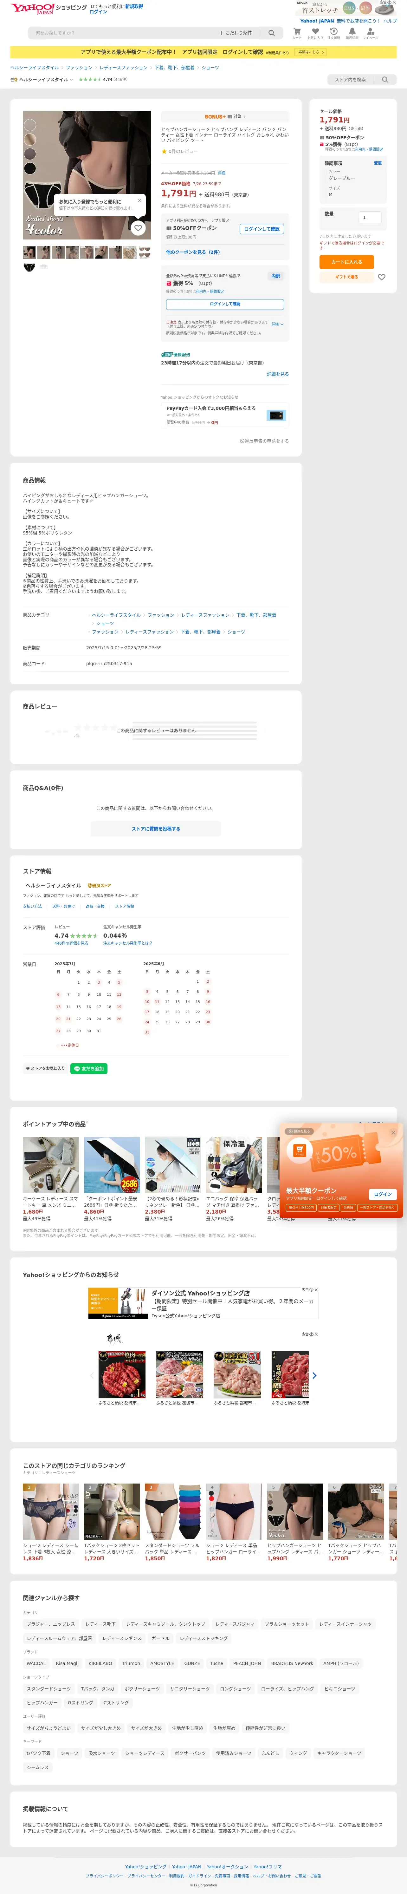Click the store search magnifier icon

(x=384, y=79)
